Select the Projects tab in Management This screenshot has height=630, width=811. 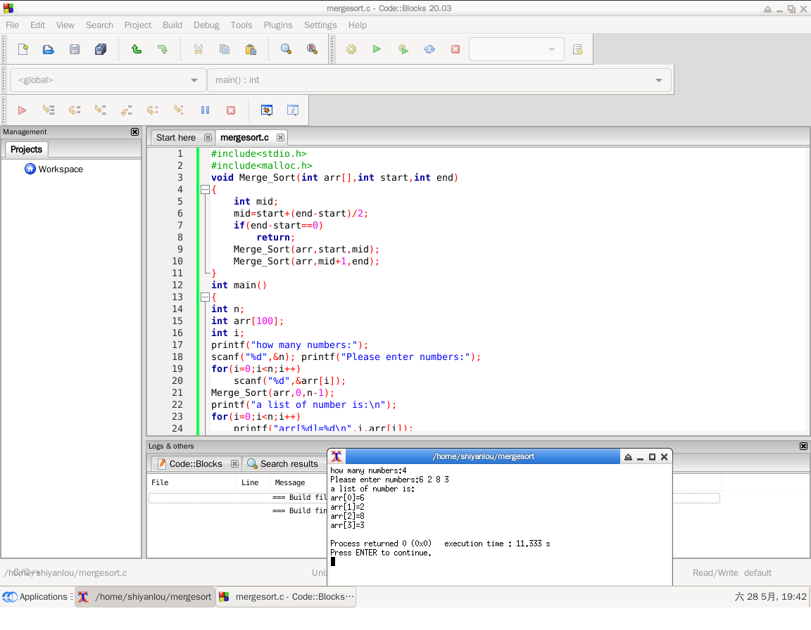click(26, 149)
